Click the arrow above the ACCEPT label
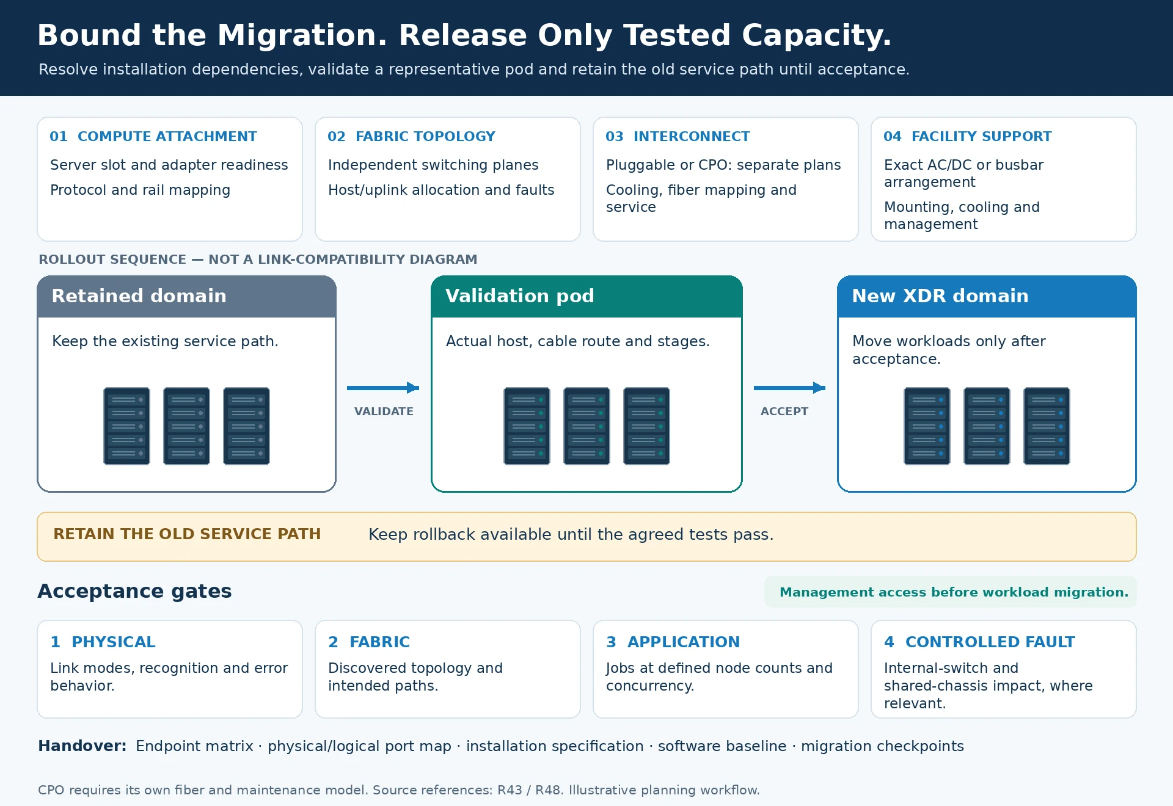This screenshot has width=1173, height=806. tap(789, 388)
